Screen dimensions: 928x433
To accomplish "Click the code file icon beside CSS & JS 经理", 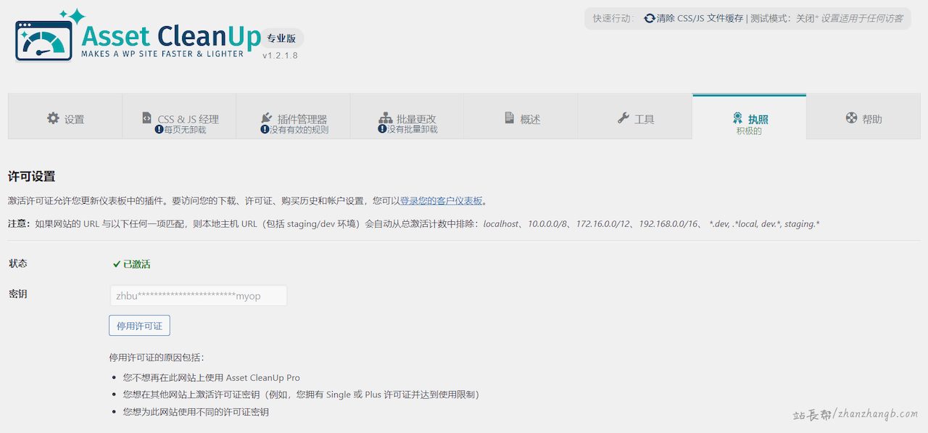I will tap(147, 118).
